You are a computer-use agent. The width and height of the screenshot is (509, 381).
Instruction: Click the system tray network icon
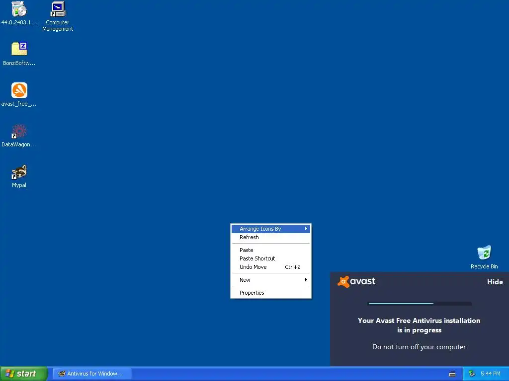472,374
